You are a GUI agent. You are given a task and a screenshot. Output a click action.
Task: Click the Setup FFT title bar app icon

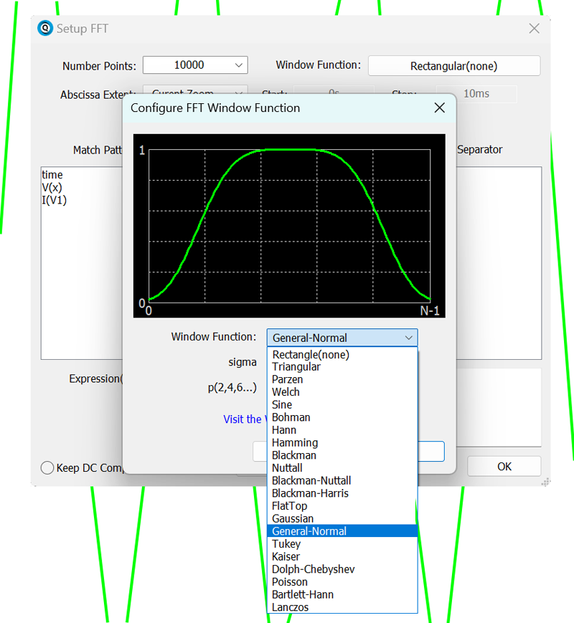coord(45,29)
